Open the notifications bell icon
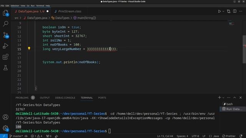Viewport: 246px width, 138px height. click(x=241, y=136)
